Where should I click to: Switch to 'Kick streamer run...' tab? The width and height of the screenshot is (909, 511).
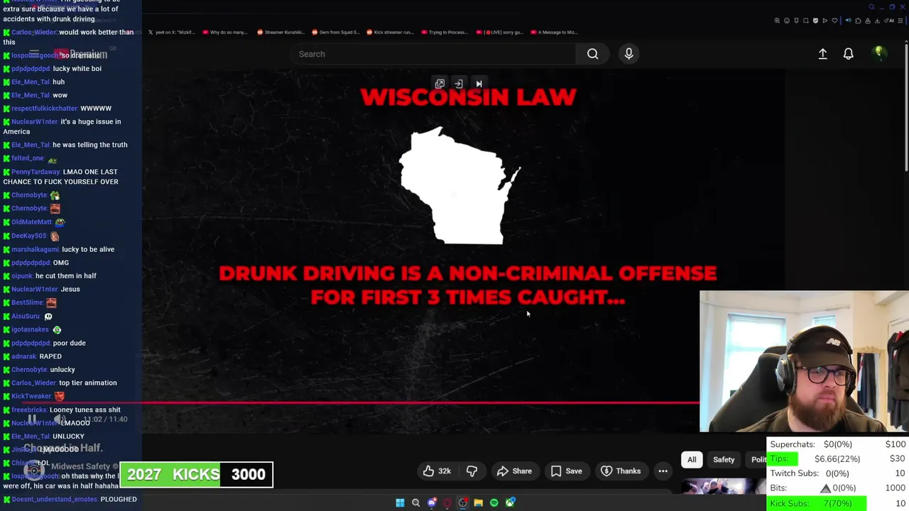[x=390, y=32]
